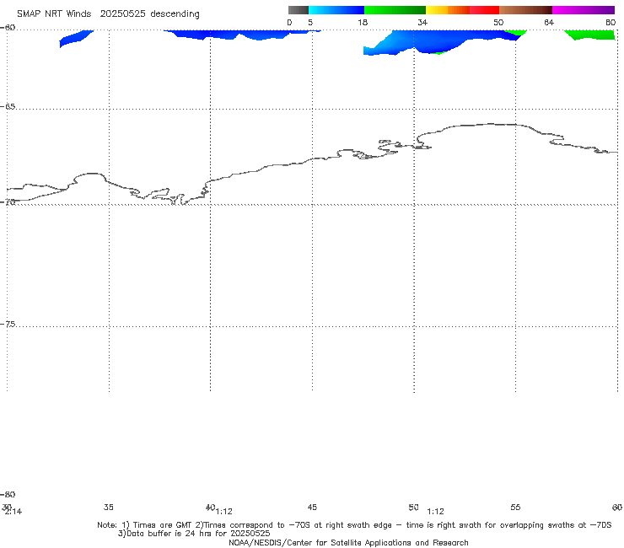The height and width of the screenshot is (548, 624).
Task: Click the "34" color scale label
Action: tap(422, 22)
